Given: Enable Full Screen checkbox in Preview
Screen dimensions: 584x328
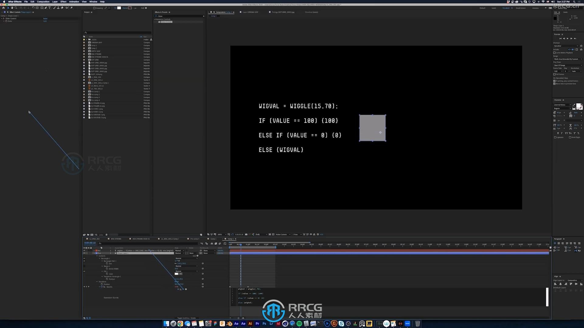Looking at the screenshot, I should tap(554, 74).
